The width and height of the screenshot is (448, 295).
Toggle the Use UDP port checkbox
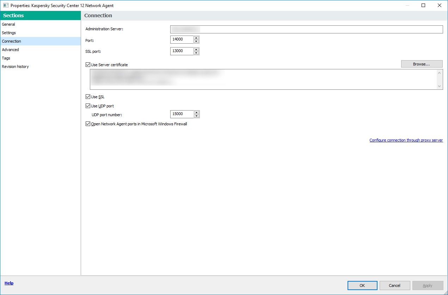(88, 106)
